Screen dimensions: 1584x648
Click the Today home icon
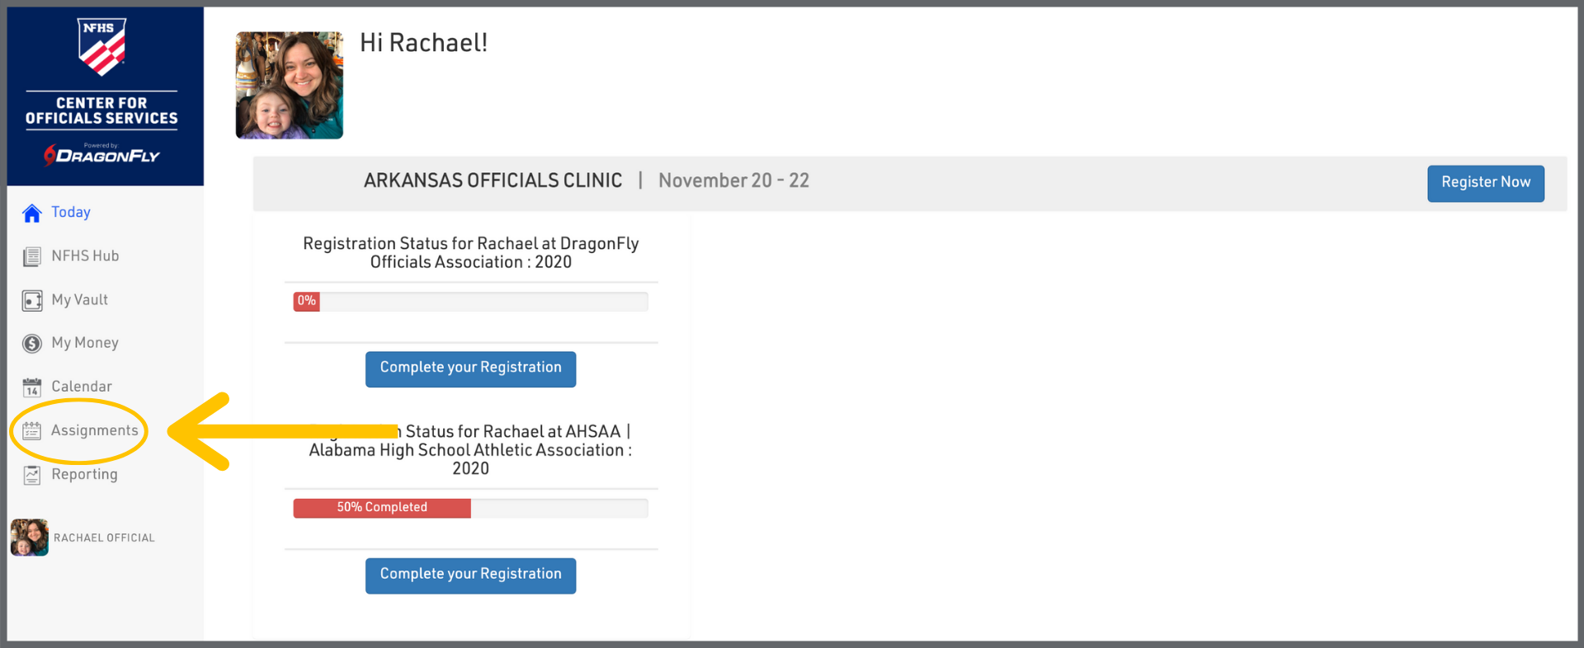[32, 214]
